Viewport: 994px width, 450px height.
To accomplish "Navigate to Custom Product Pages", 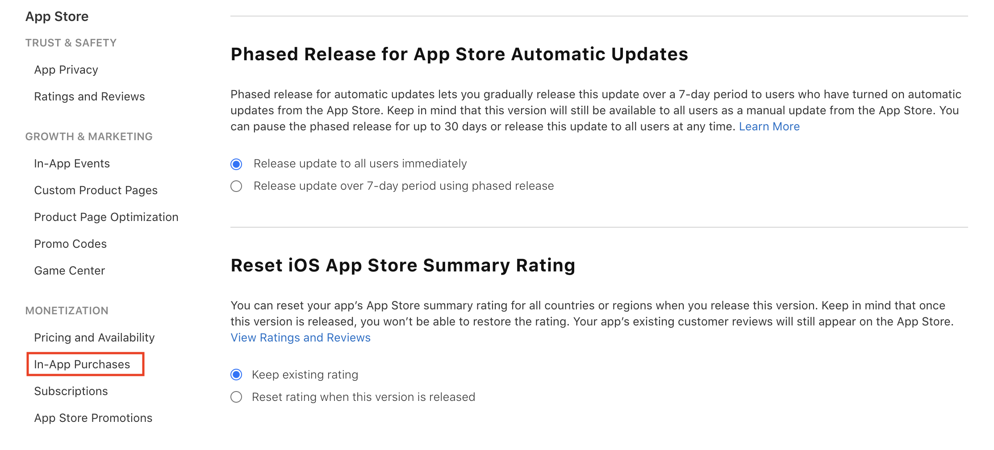I will (96, 190).
